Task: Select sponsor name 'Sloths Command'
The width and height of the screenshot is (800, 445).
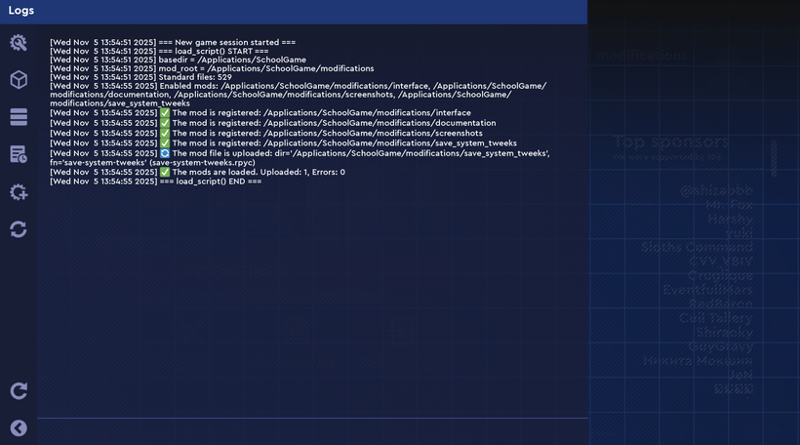Action: pyautogui.click(x=697, y=248)
